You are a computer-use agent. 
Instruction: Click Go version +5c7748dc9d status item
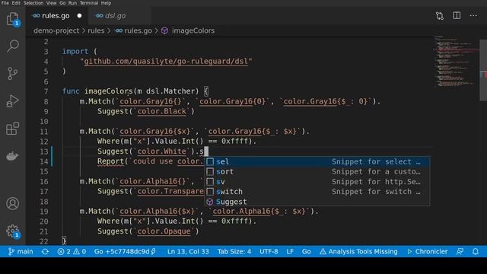point(125,252)
